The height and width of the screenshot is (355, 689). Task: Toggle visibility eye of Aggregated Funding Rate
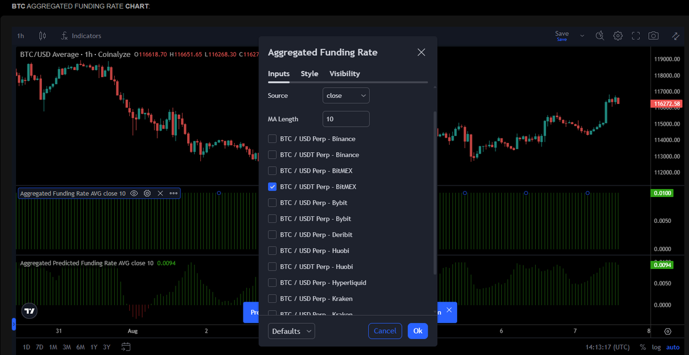pos(134,194)
